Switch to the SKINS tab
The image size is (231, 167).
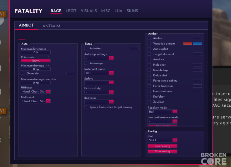(132, 11)
